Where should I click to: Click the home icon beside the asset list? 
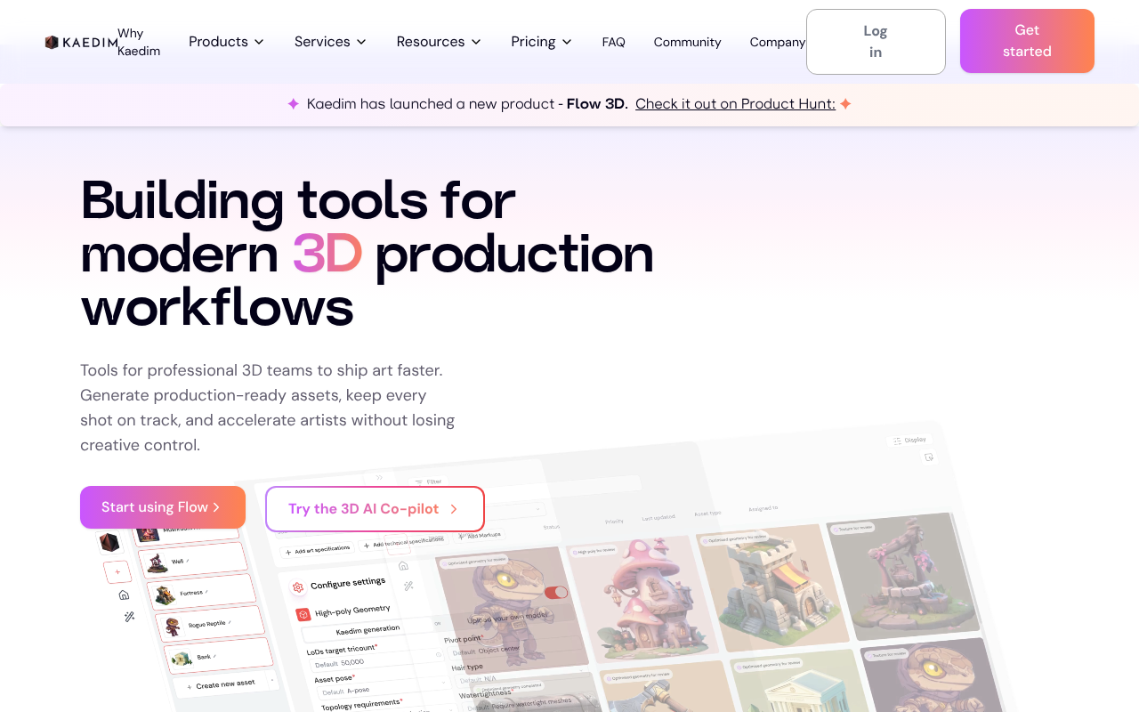click(124, 595)
